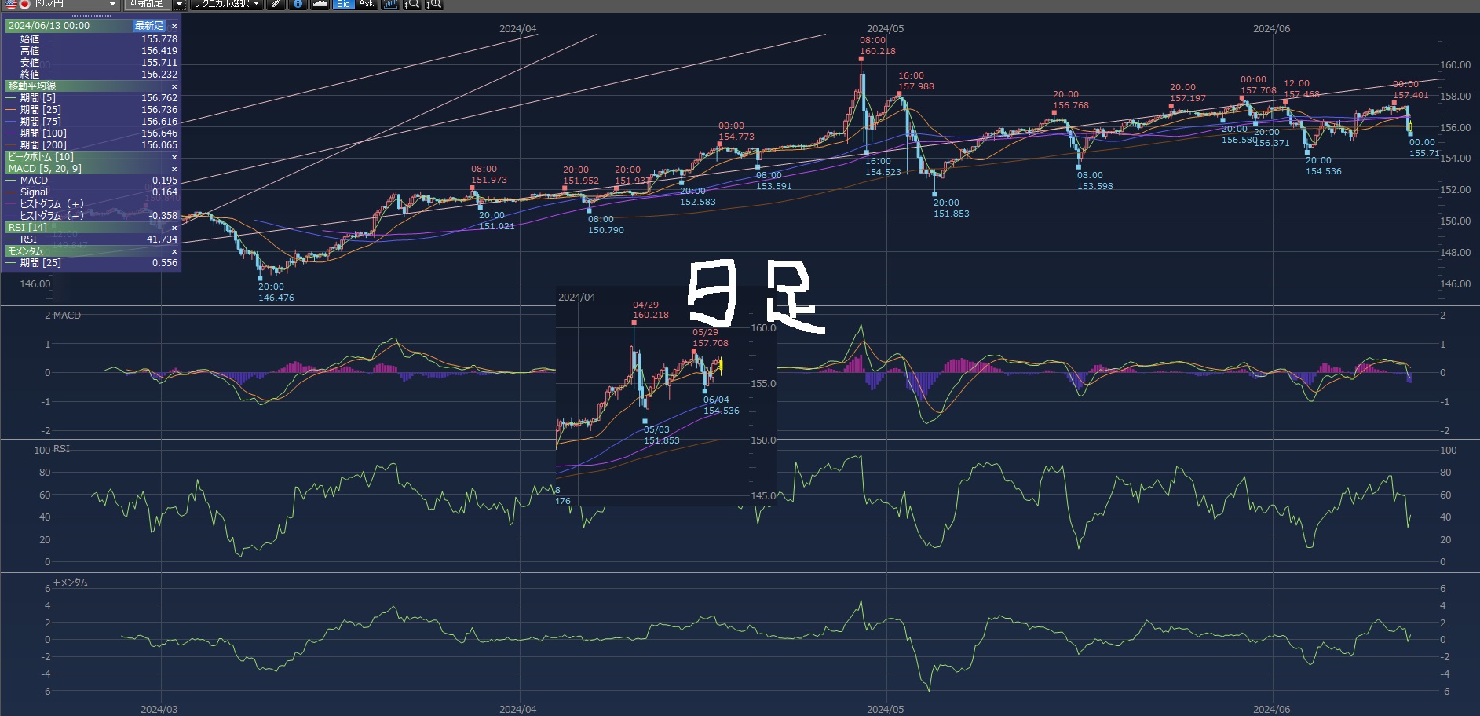Remove the ピークボトム [10] indicator
The image size is (1480, 716).
pyautogui.click(x=174, y=157)
